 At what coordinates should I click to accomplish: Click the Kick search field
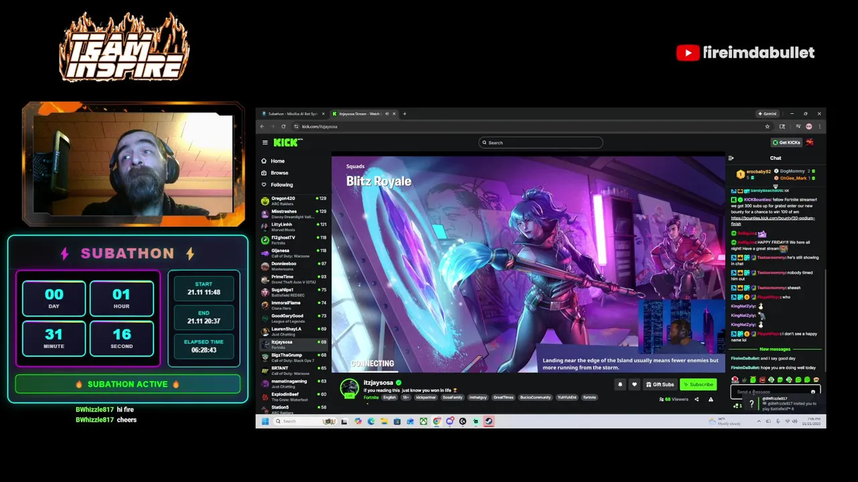(x=541, y=143)
